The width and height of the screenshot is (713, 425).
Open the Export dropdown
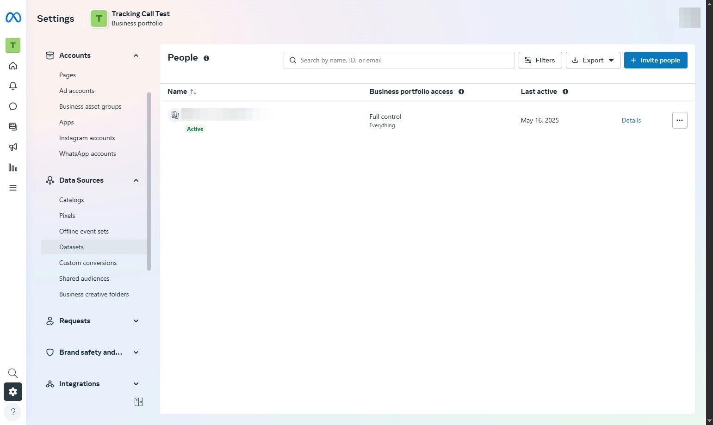(x=593, y=60)
